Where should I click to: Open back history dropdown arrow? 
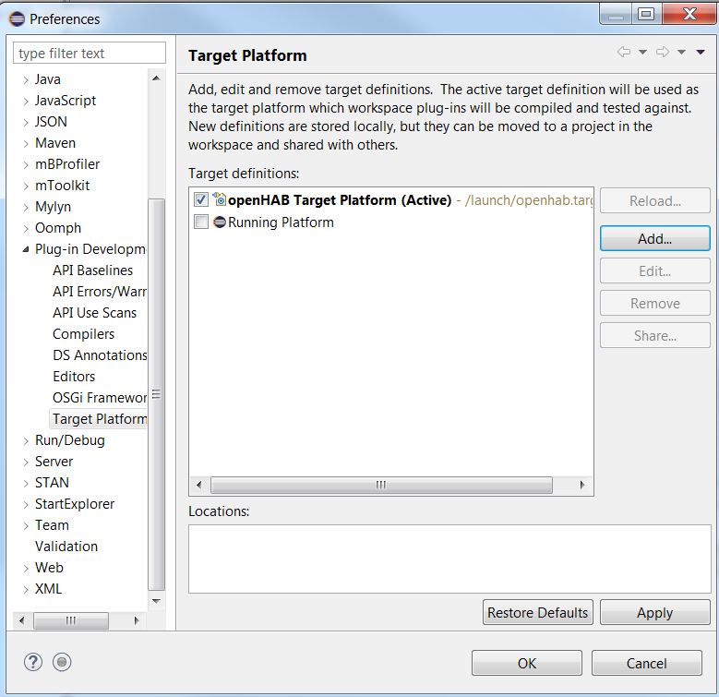point(643,53)
